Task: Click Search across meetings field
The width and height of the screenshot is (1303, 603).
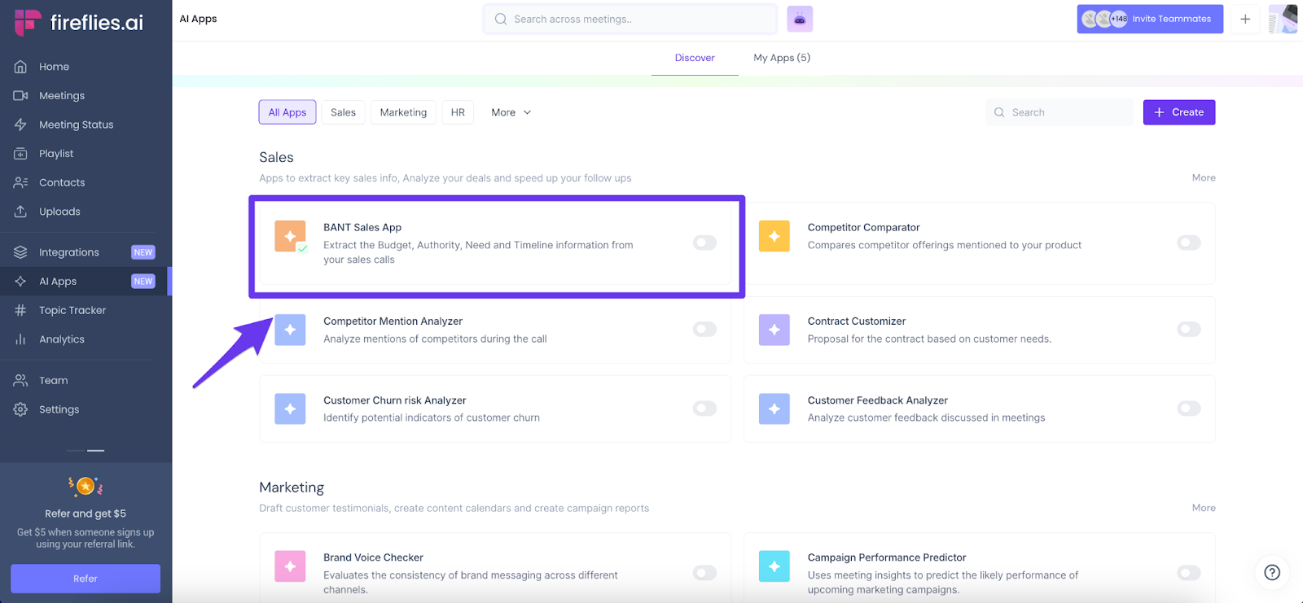Action: click(630, 19)
